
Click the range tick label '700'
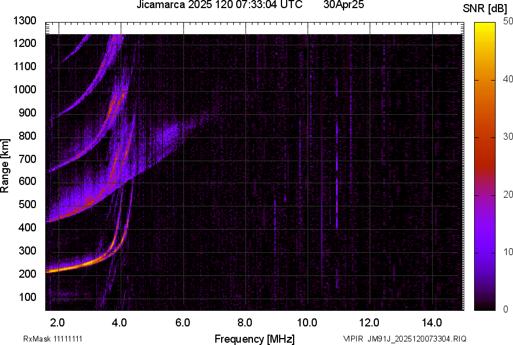[27, 159]
